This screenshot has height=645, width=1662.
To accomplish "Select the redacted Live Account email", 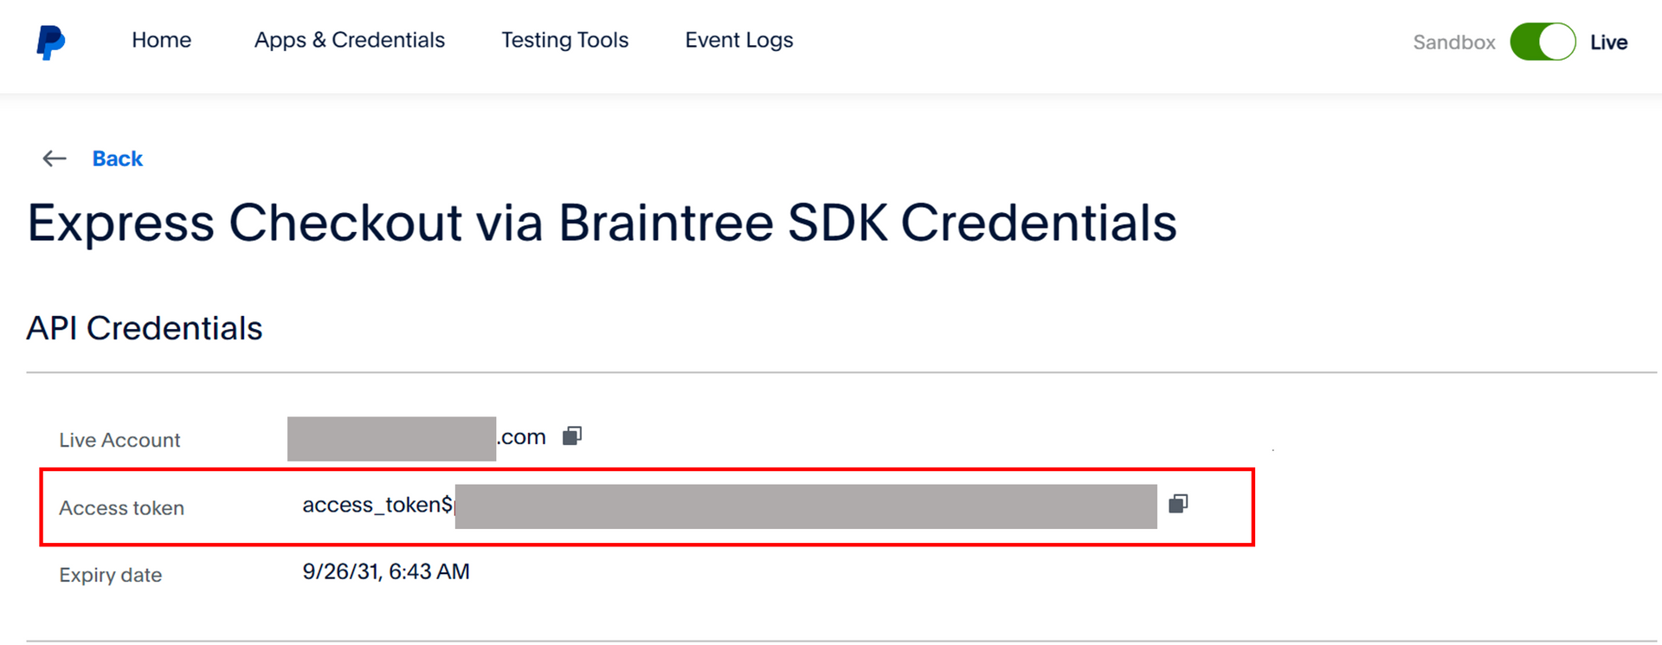I will click(x=391, y=438).
